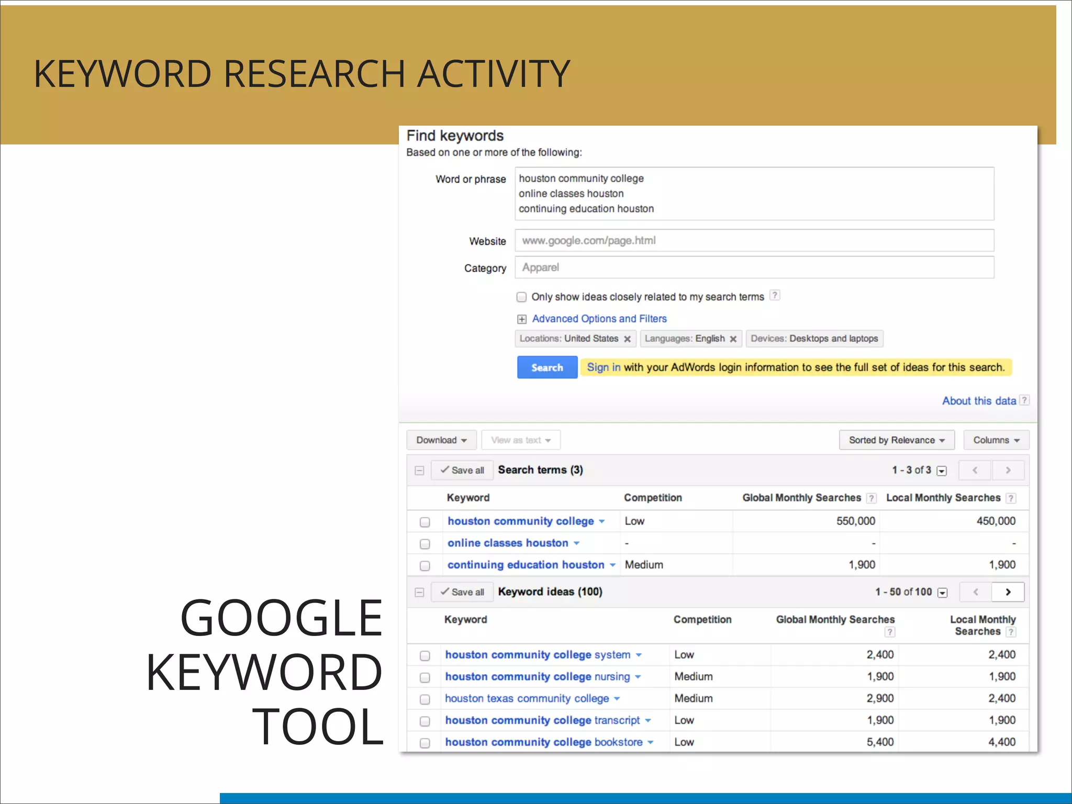Open dropdown arrow for houston community college nursing
This screenshot has height=804, width=1072.
[638, 677]
